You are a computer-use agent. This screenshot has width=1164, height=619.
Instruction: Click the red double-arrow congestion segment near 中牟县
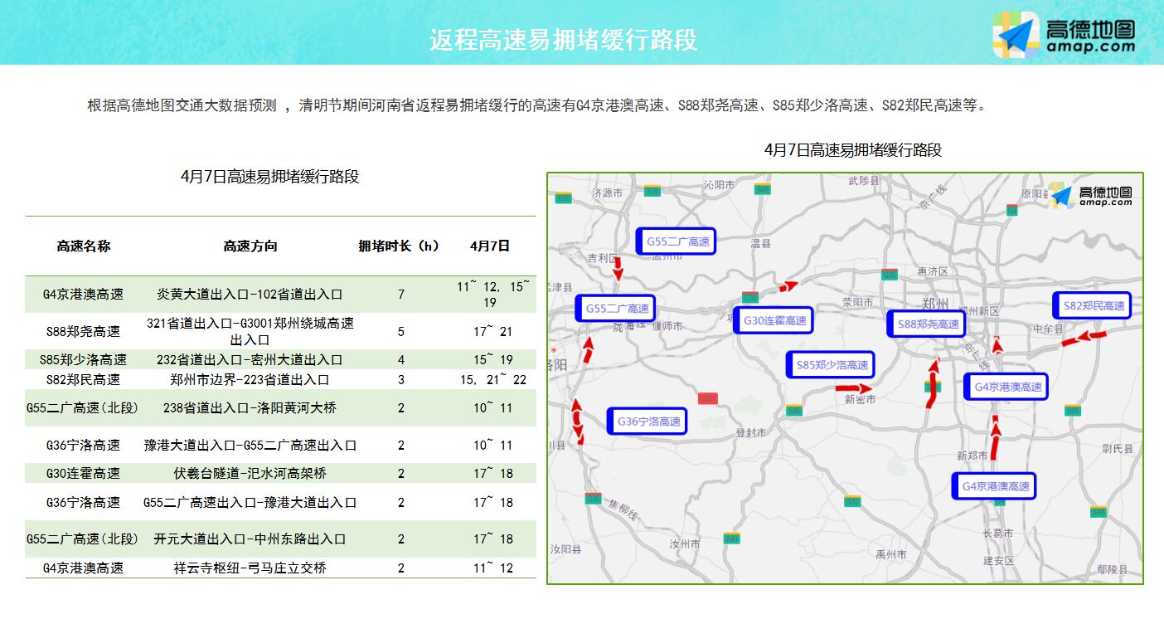pyautogui.click(x=1084, y=339)
